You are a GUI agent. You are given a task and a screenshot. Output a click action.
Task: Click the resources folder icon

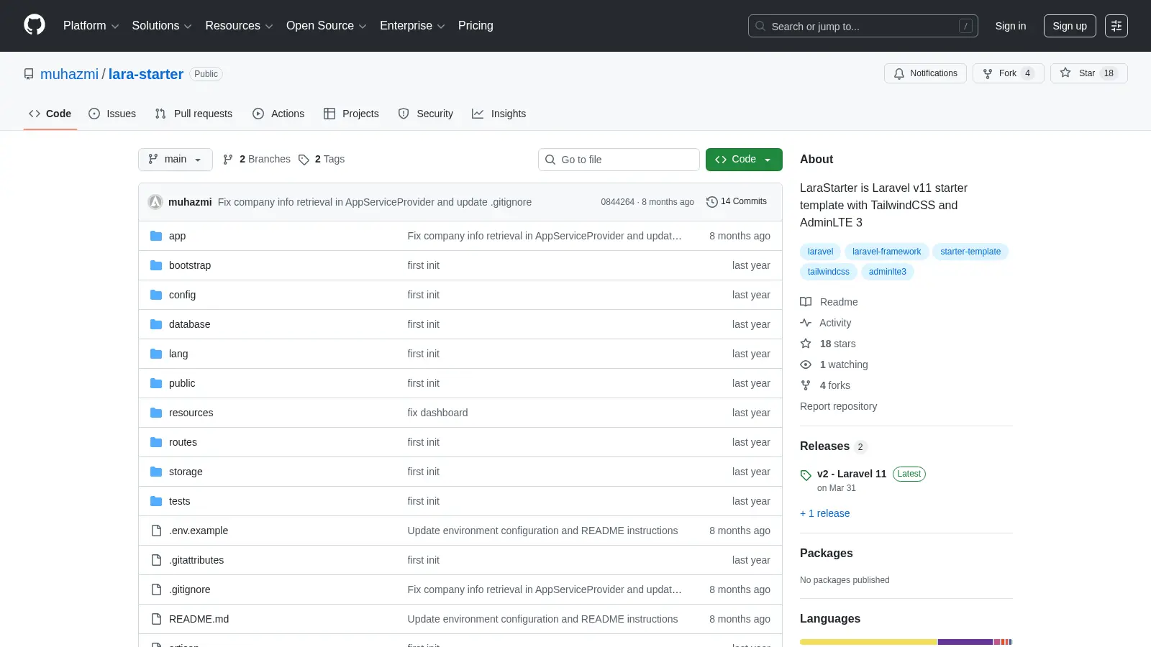(156, 413)
